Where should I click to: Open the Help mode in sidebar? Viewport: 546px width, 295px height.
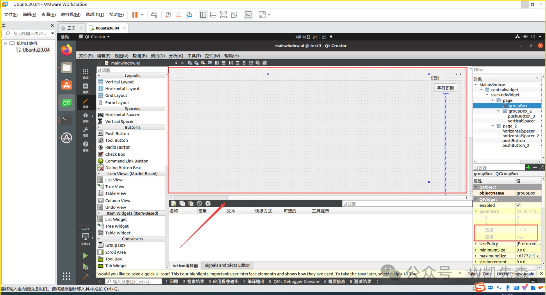tap(85, 145)
